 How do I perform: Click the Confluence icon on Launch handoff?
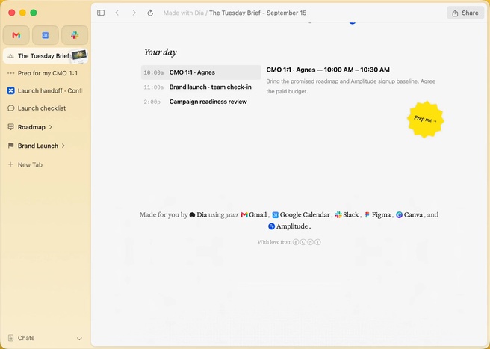pyautogui.click(x=10, y=90)
